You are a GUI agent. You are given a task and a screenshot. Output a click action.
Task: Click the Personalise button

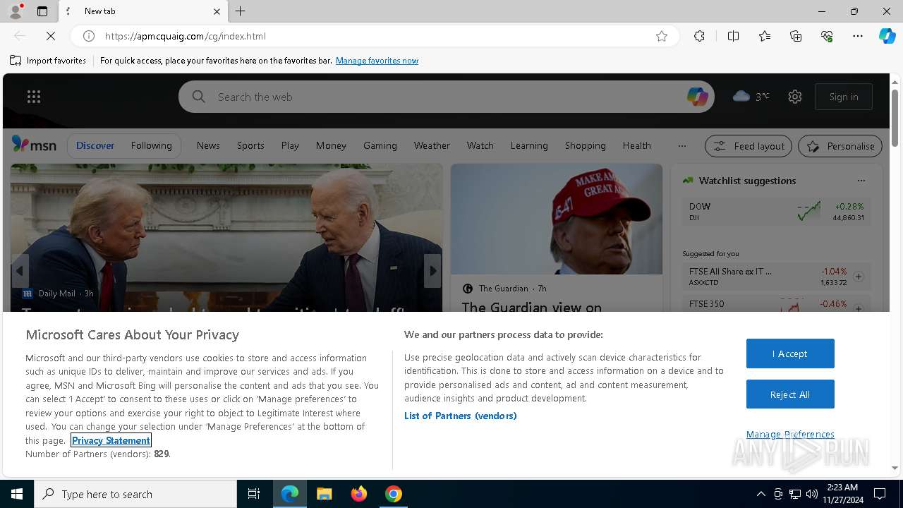[x=840, y=146]
